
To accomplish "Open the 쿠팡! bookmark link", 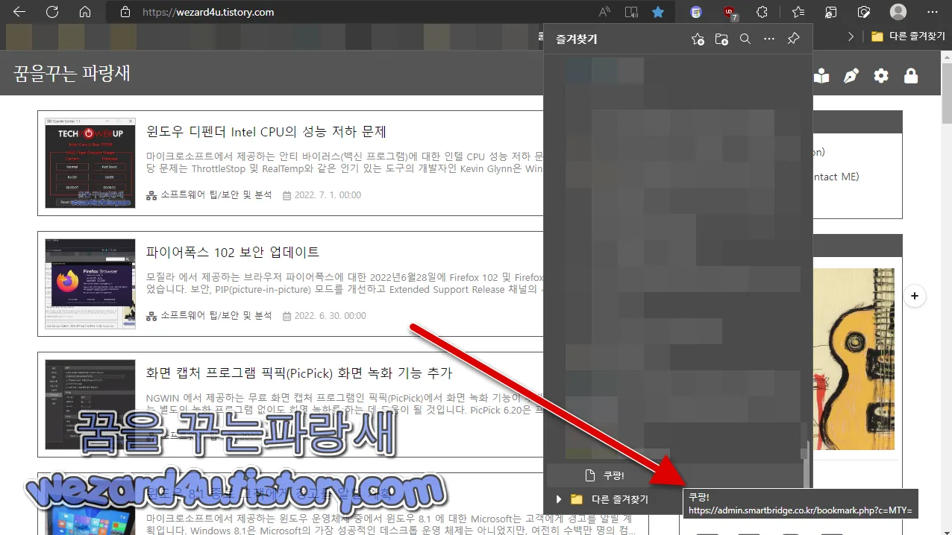I will coord(612,475).
